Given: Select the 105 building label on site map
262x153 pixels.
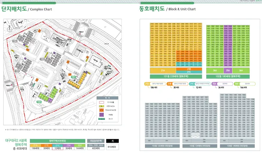Looking at the screenshot, I should point(42,59).
